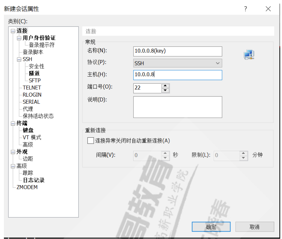
Task: Select TELNET tree item
Action: coord(32,88)
